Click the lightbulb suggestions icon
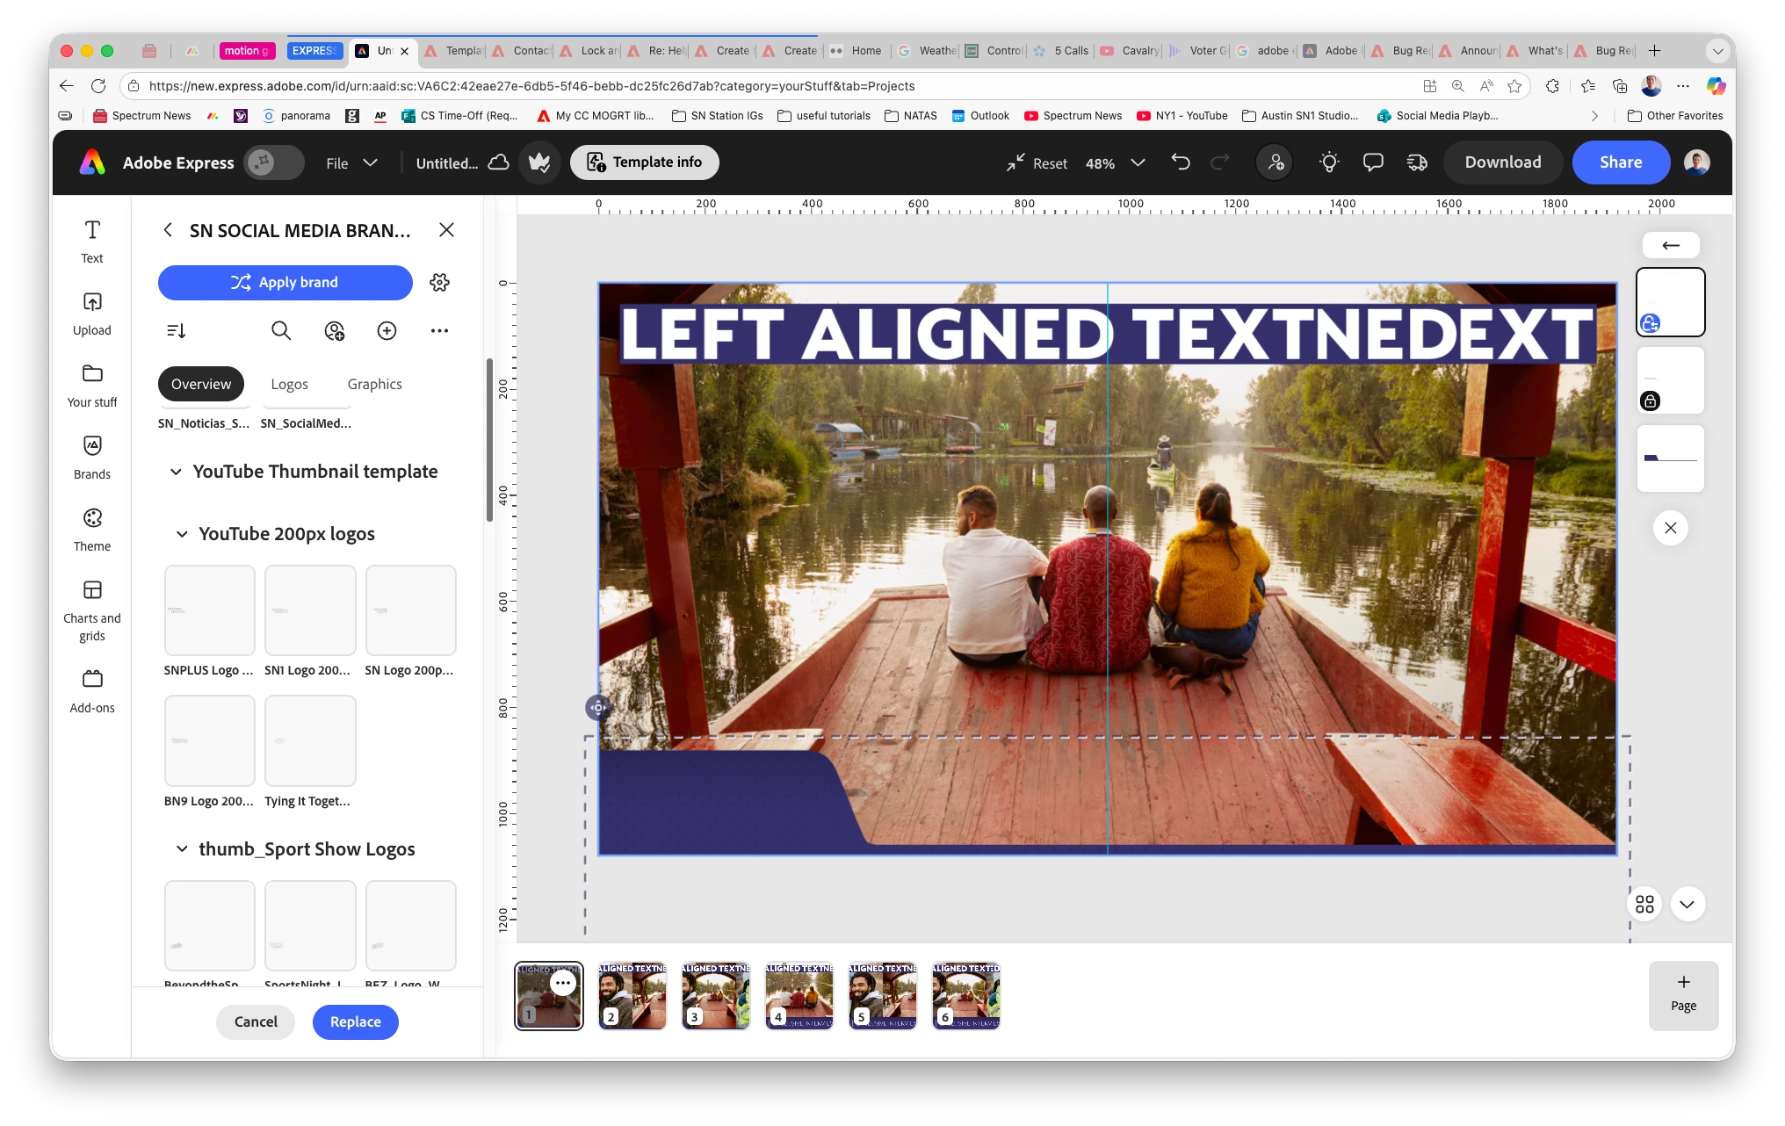1785x1126 pixels. point(1329,162)
